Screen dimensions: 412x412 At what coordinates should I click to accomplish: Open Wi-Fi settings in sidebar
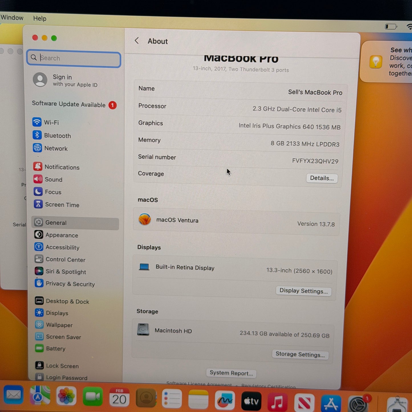pyautogui.click(x=46, y=122)
